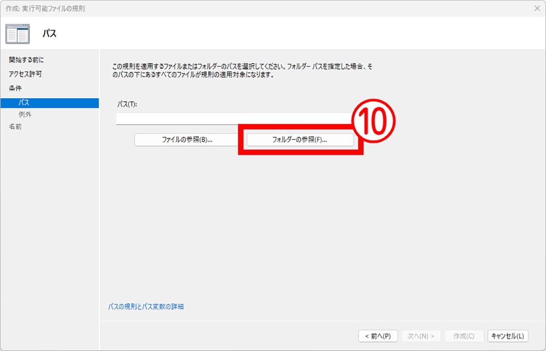546x351 pixels.
Task: Click the ファイルの参照(B)... button
Action: coord(187,140)
